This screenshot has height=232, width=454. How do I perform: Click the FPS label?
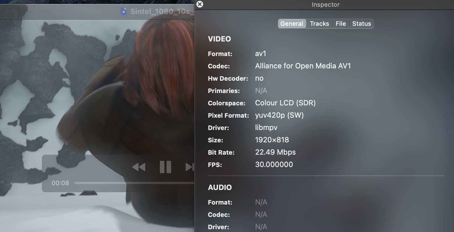[x=215, y=165]
